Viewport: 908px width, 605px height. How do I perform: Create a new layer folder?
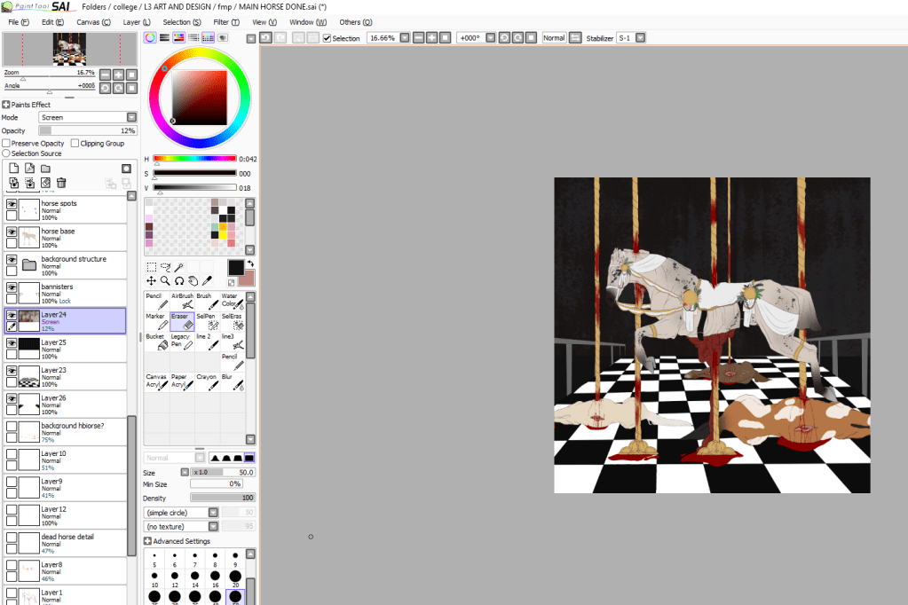[x=45, y=169]
